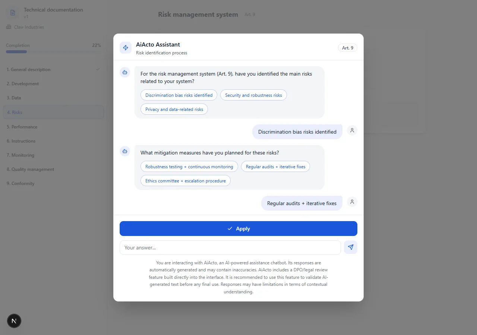Screen dimensions: 477x335
Task: Click the Next.js dev tools badge
Action: (x=14, y=320)
